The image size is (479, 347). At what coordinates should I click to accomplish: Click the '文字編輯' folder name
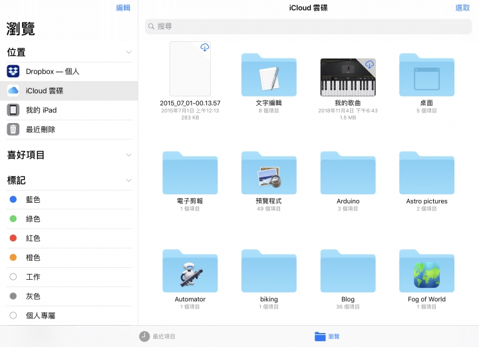(269, 103)
